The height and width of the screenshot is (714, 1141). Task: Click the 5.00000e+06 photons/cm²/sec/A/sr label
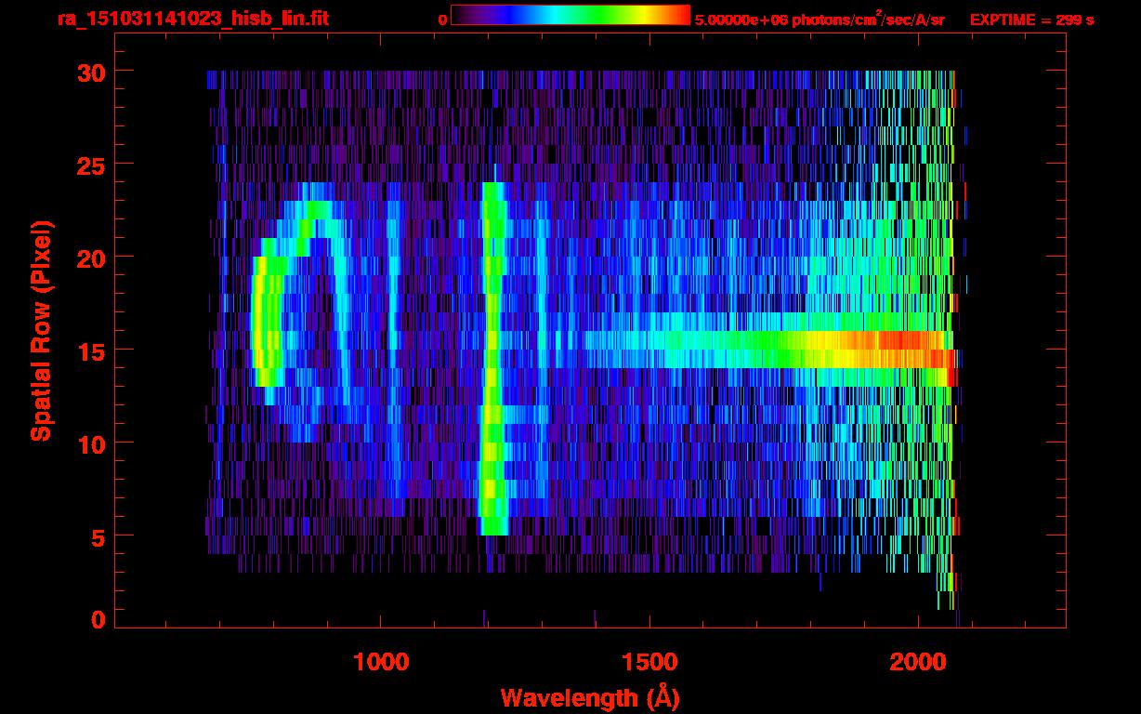pos(820,19)
